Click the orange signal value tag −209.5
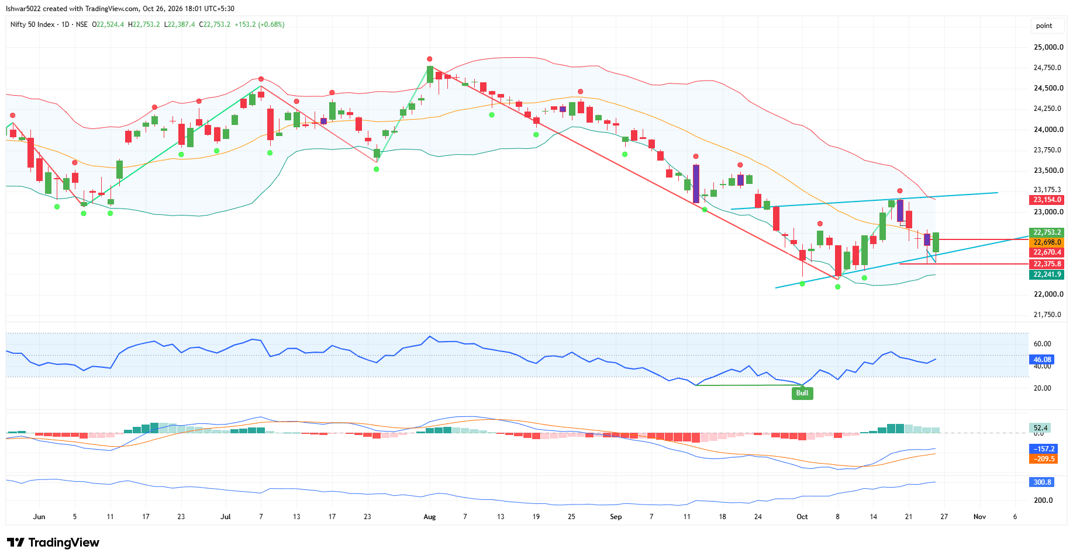The height and width of the screenshot is (560, 1073). [x=1044, y=459]
